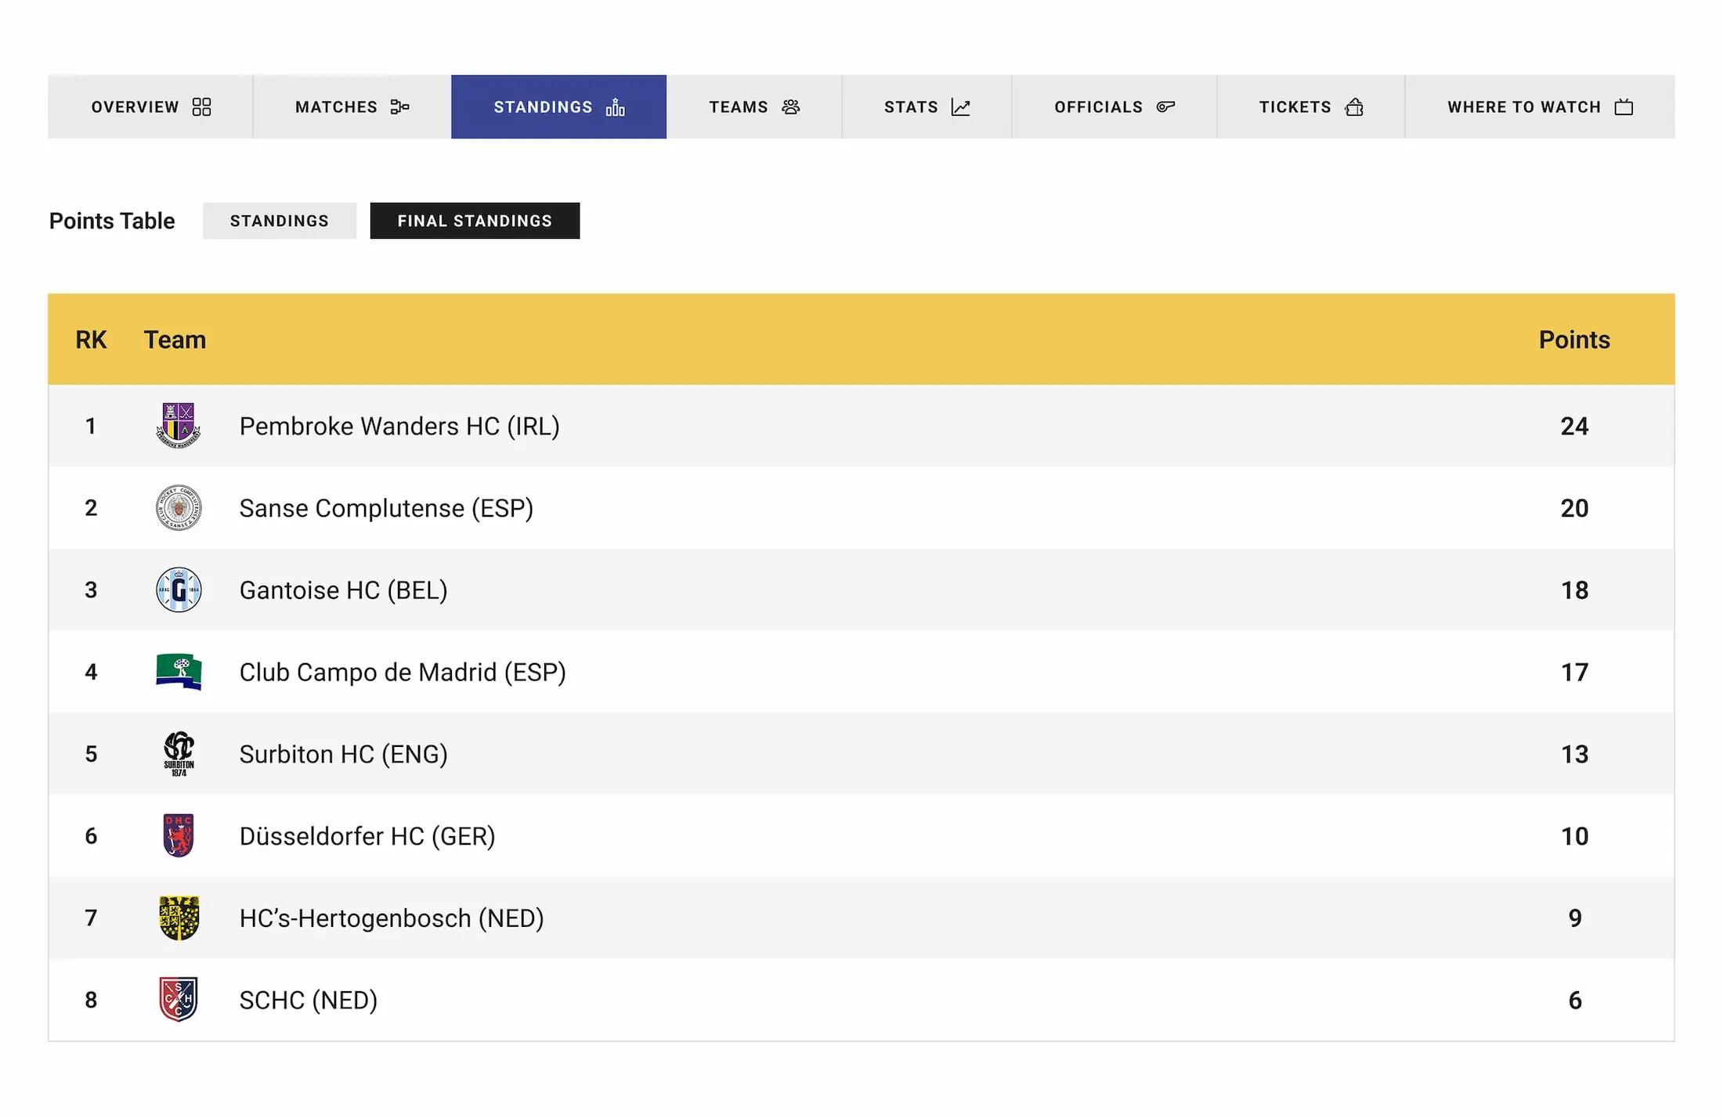Image resolution: width=1723 pixels, height=1118 pixels.
Task: Click the Sanse Complutense club badge
Action: click(179, 507)
